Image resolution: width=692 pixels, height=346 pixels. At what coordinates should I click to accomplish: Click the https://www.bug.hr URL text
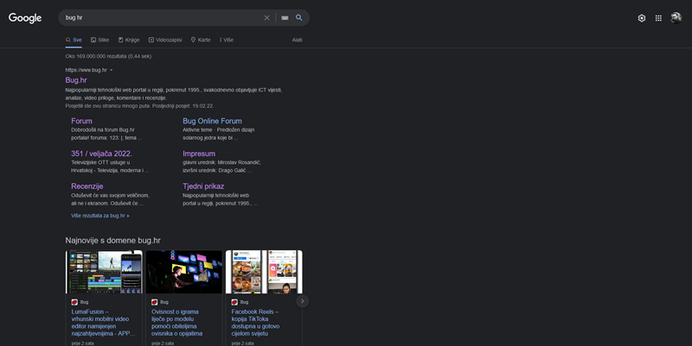(x=86, y=70)
